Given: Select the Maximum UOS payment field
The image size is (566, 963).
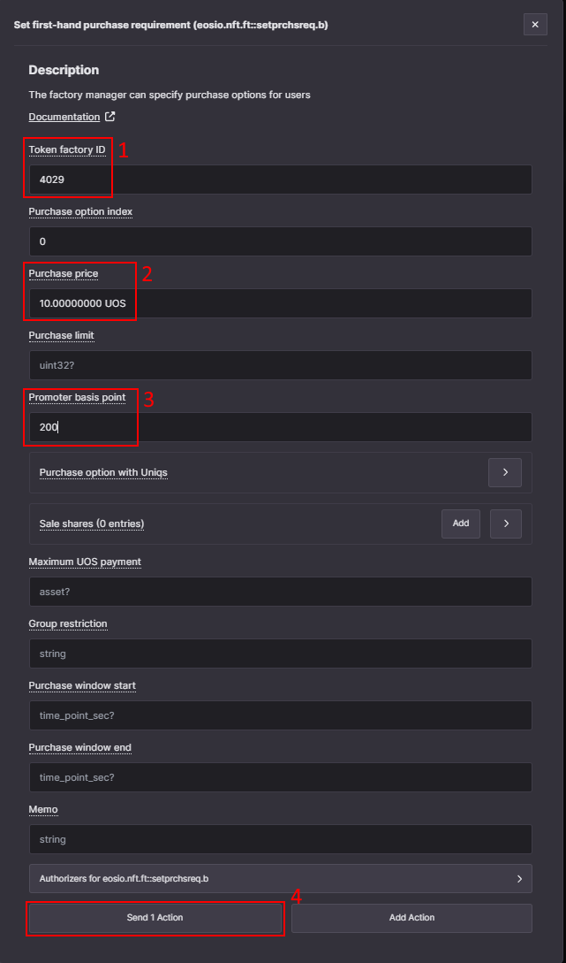Looking at the screenshot, I should [280, 592].
